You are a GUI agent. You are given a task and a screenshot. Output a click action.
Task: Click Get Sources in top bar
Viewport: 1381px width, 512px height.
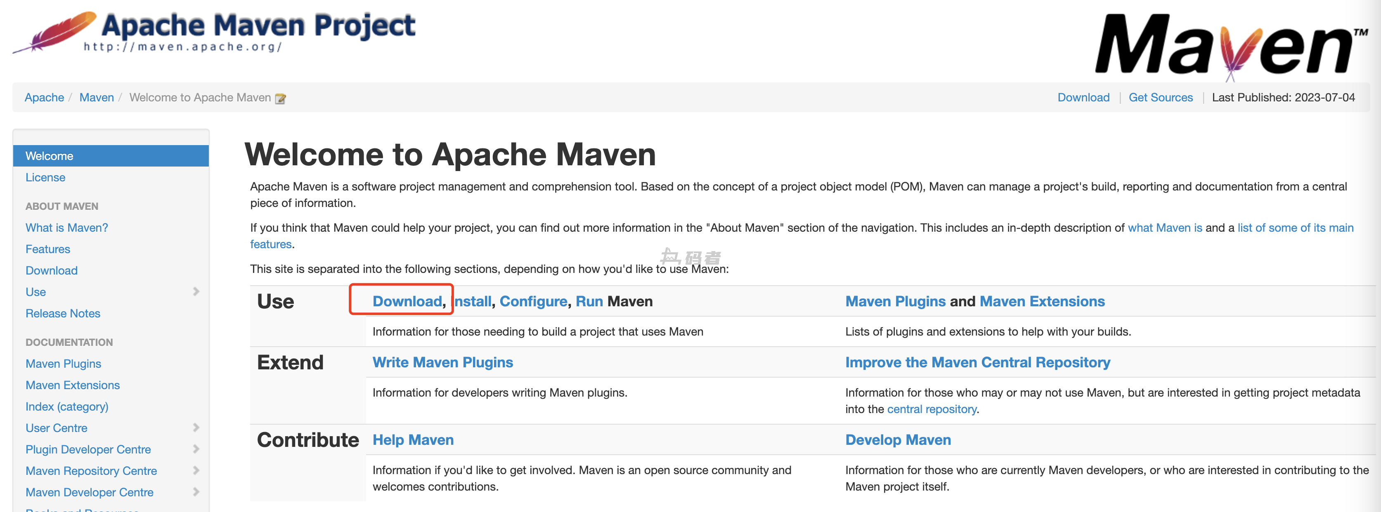pos(1160,97)
